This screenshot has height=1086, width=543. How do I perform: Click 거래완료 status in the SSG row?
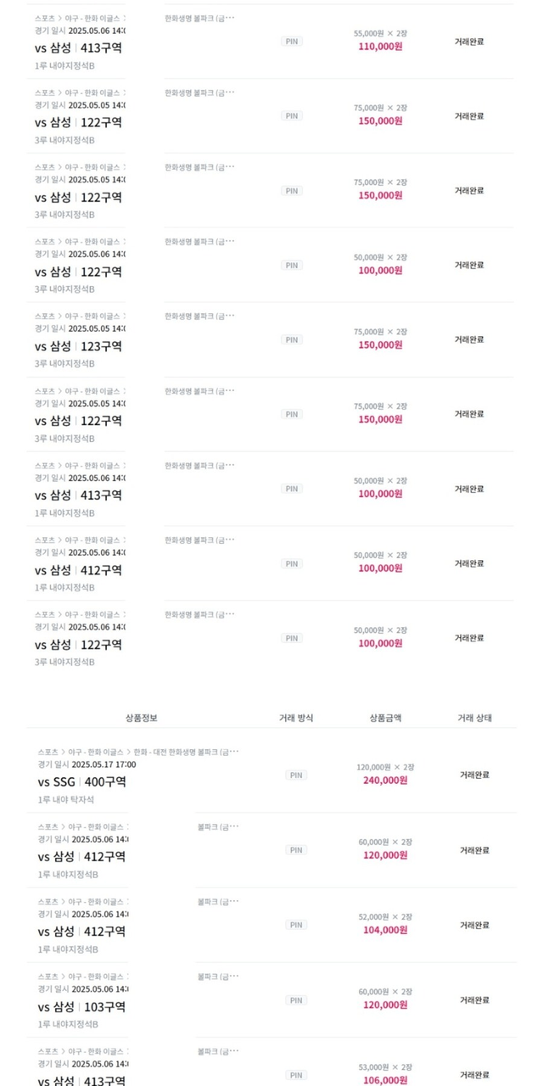[474, 775]
